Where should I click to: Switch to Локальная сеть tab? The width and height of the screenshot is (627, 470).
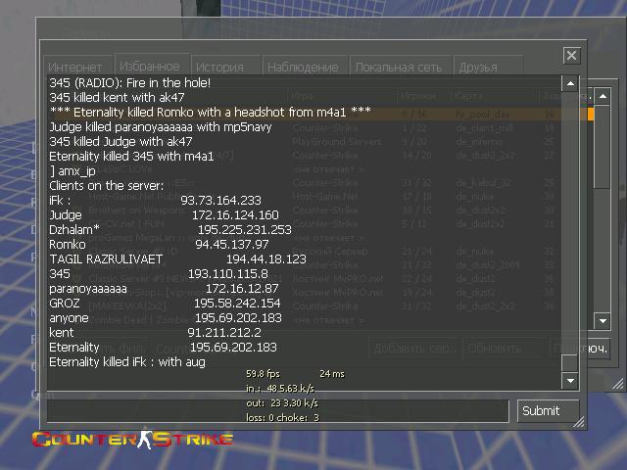[399, 67]
